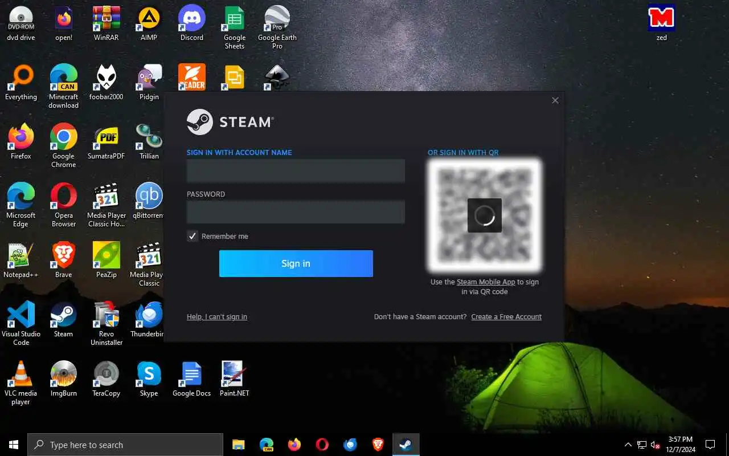
Task: Open qBittorrent desktop shortcut
Action: point(149,202)
